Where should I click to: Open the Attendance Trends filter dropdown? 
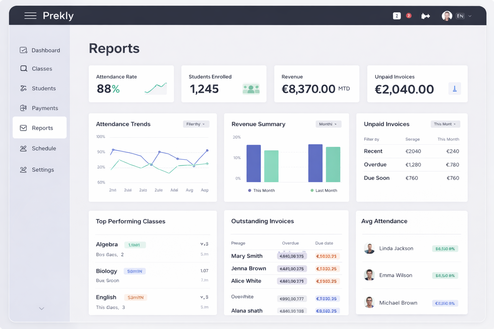pyautogui.click(x=196, y=124)
